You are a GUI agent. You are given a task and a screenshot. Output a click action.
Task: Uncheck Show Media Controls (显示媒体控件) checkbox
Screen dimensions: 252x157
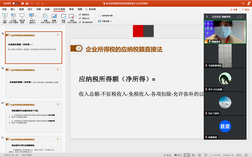pos(80,22)
